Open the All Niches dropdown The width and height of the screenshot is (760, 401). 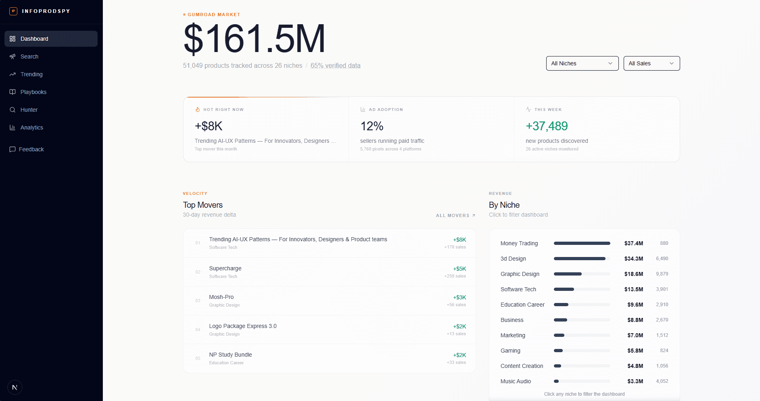click(582, 63)
